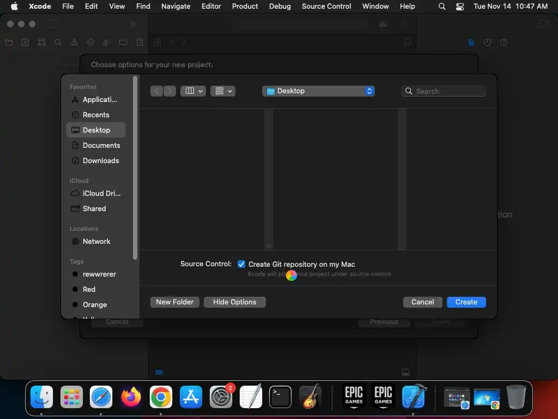Open the Help menu
This screenshot has height=419, width=558.
407,6
